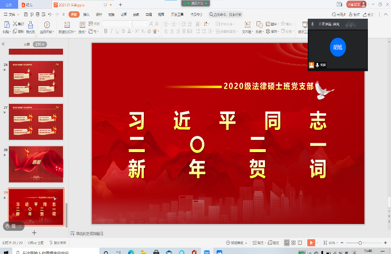Viewport: 391px width, 254px height.
Task: Toggle Italic text formatting
Action: coord(112,32)
